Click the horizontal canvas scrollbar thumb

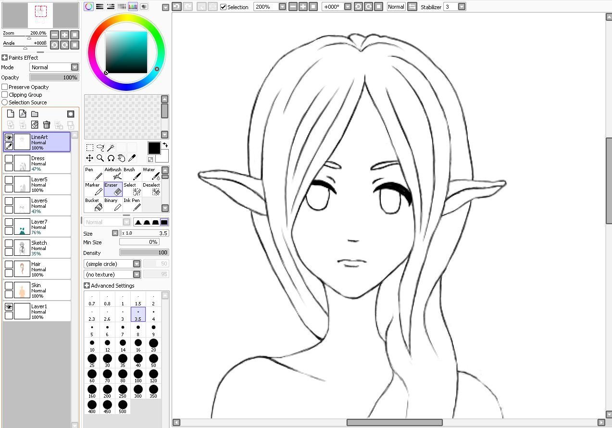coord(394,423)
